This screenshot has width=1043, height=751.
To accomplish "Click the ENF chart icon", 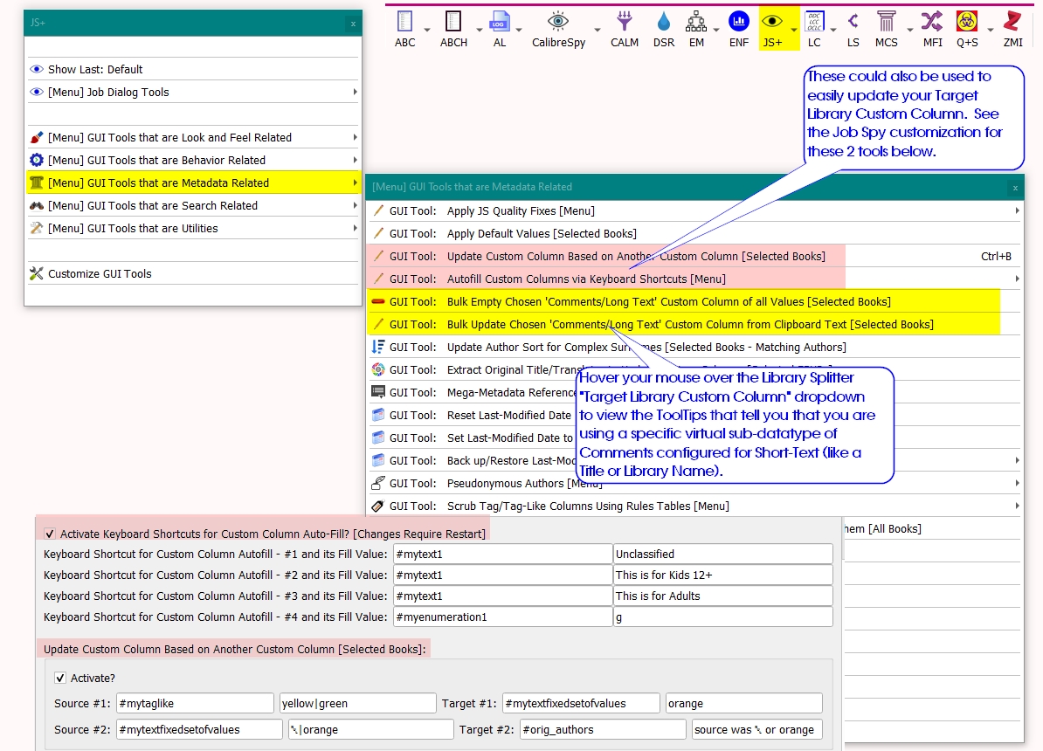I will pyautogui.click(x=739, y=22).
